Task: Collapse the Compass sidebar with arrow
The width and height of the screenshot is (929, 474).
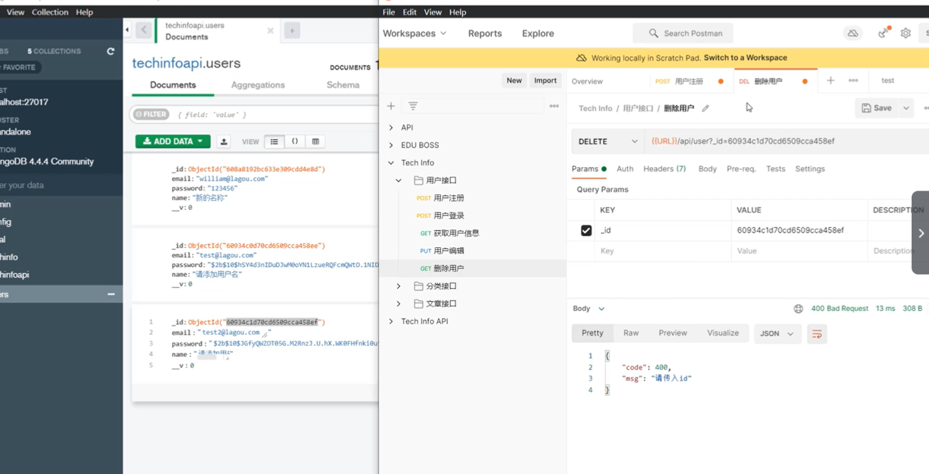Action: [127, 30]
